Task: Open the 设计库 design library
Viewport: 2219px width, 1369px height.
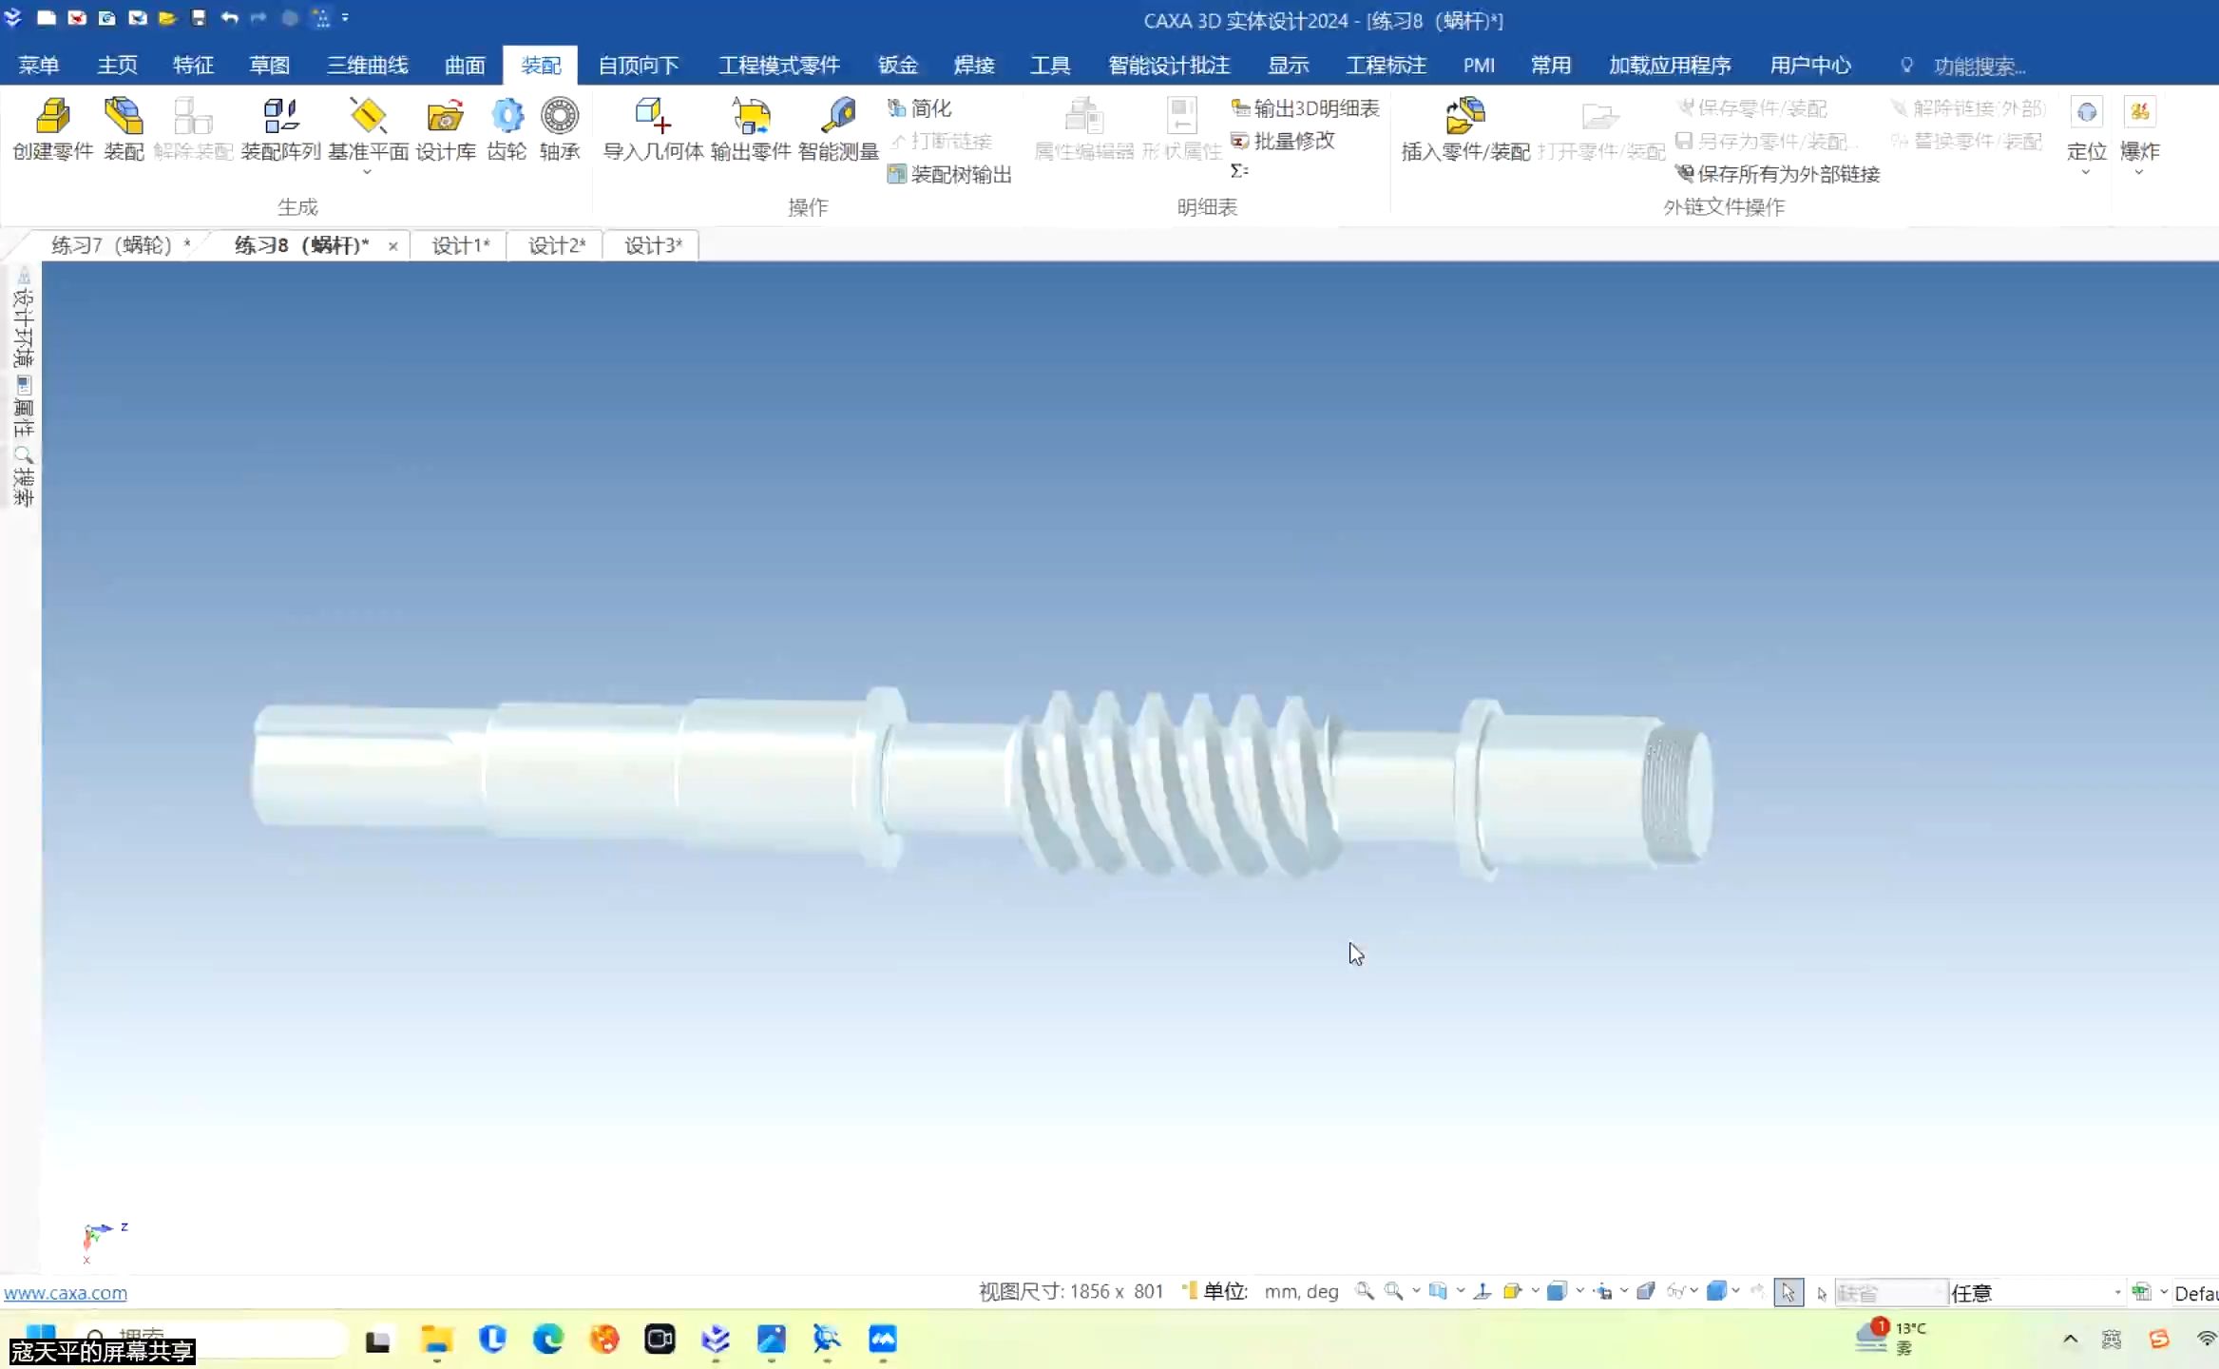Action: click(x=445, y=118)
